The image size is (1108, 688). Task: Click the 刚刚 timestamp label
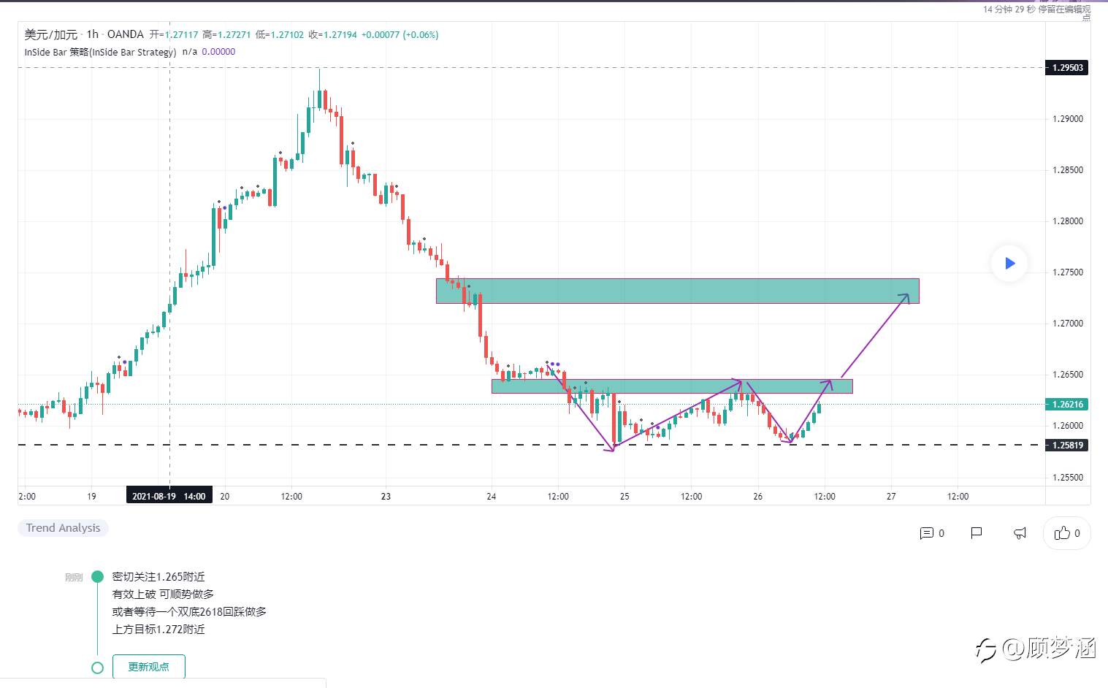pos(74,577)
